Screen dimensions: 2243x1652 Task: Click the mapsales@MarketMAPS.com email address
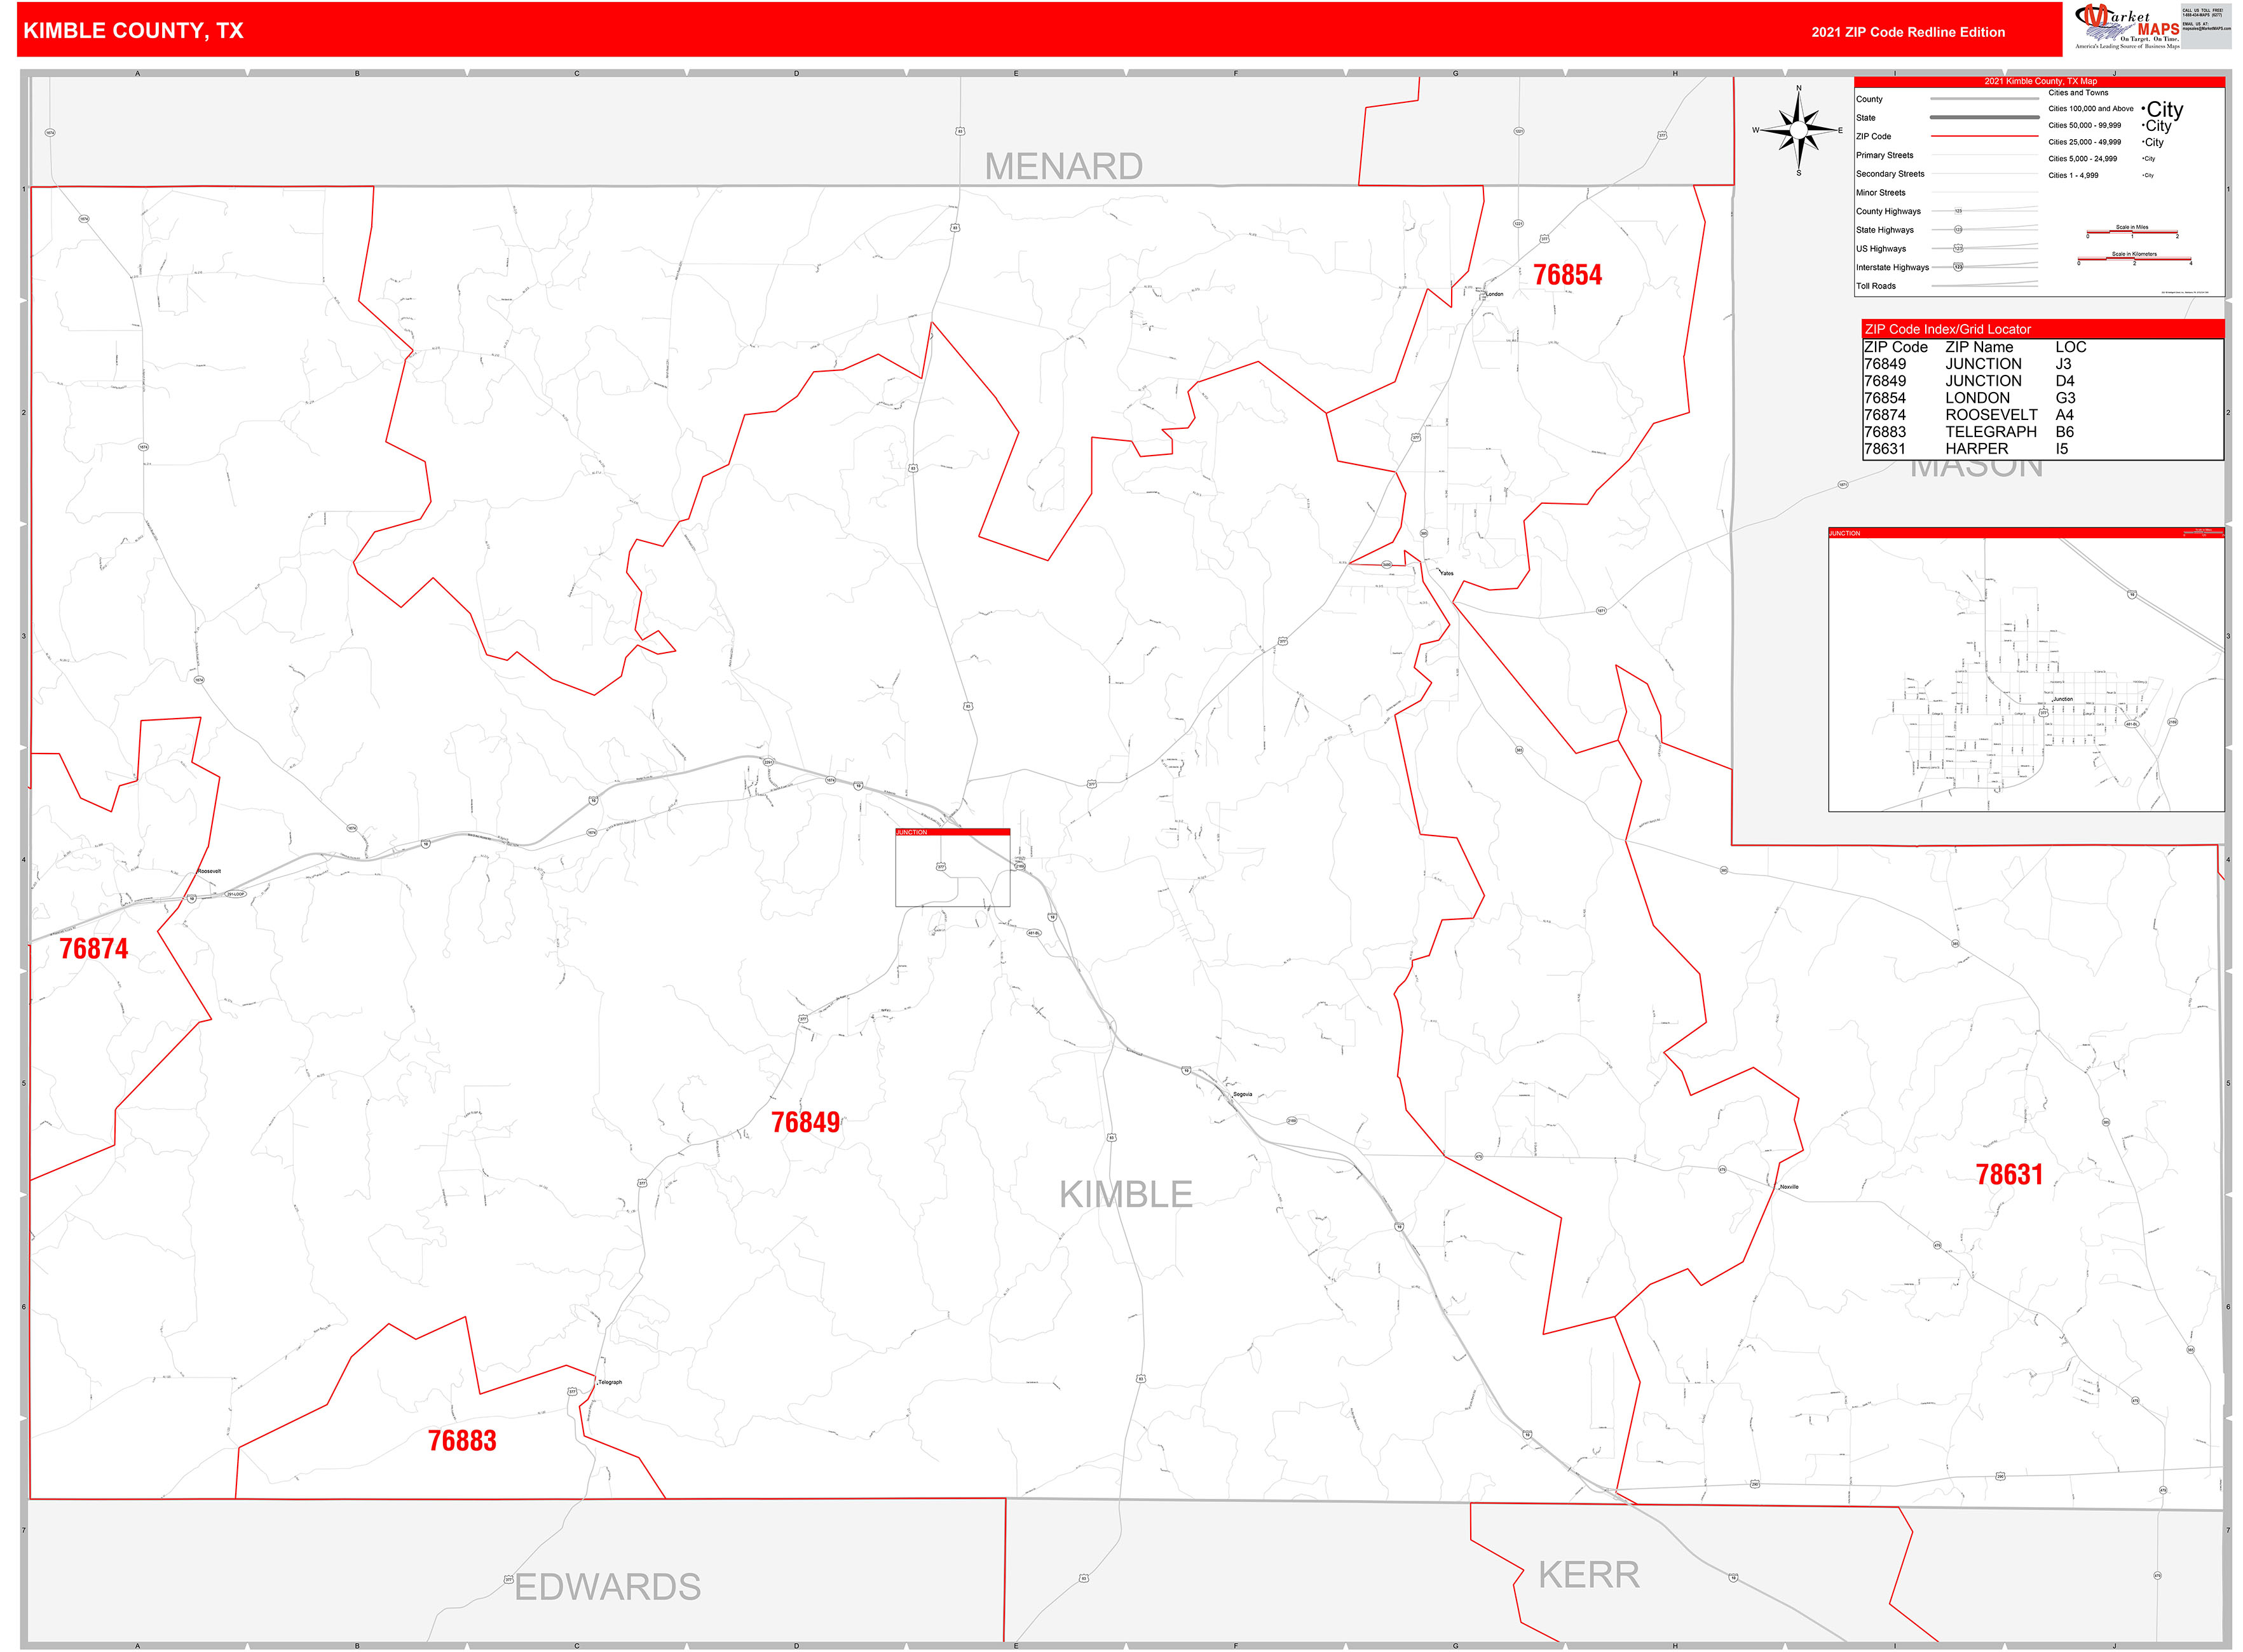2207,29
